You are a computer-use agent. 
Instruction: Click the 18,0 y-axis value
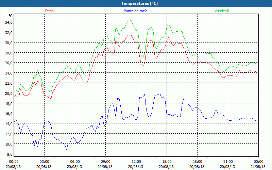[9, 104]
